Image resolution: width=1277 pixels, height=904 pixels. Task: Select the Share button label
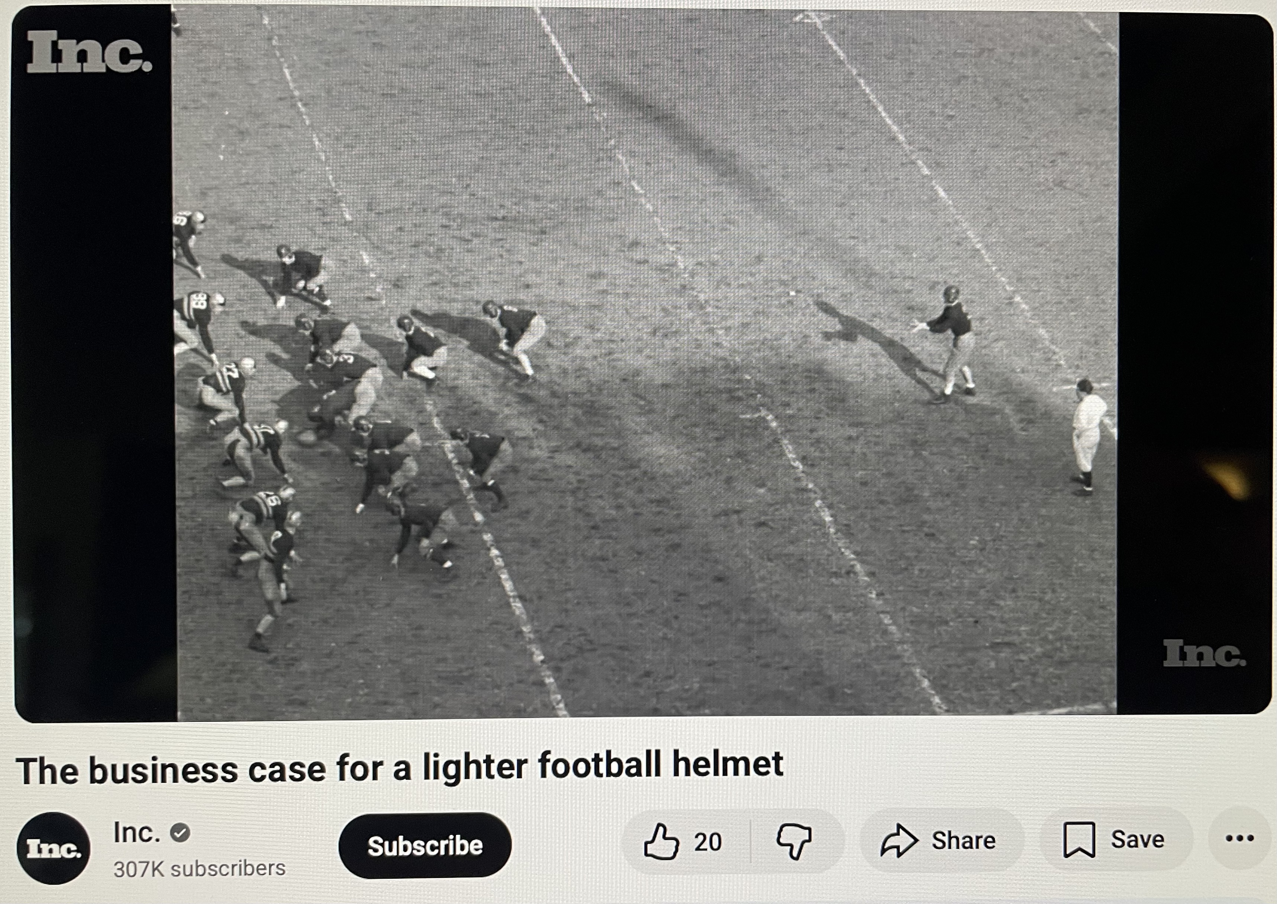point(964,840)
